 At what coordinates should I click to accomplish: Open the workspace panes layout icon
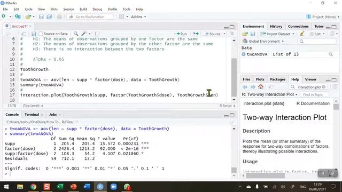pyautogui.click(x=121, y=17)
